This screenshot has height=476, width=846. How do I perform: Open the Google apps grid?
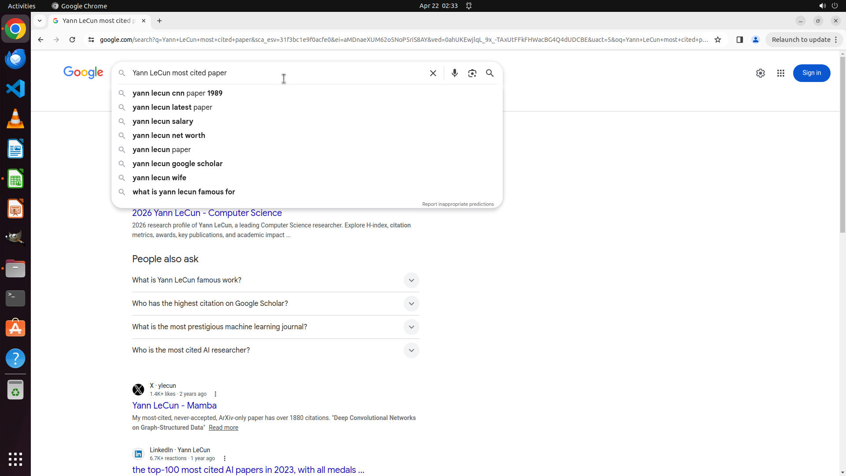[780, 73]
